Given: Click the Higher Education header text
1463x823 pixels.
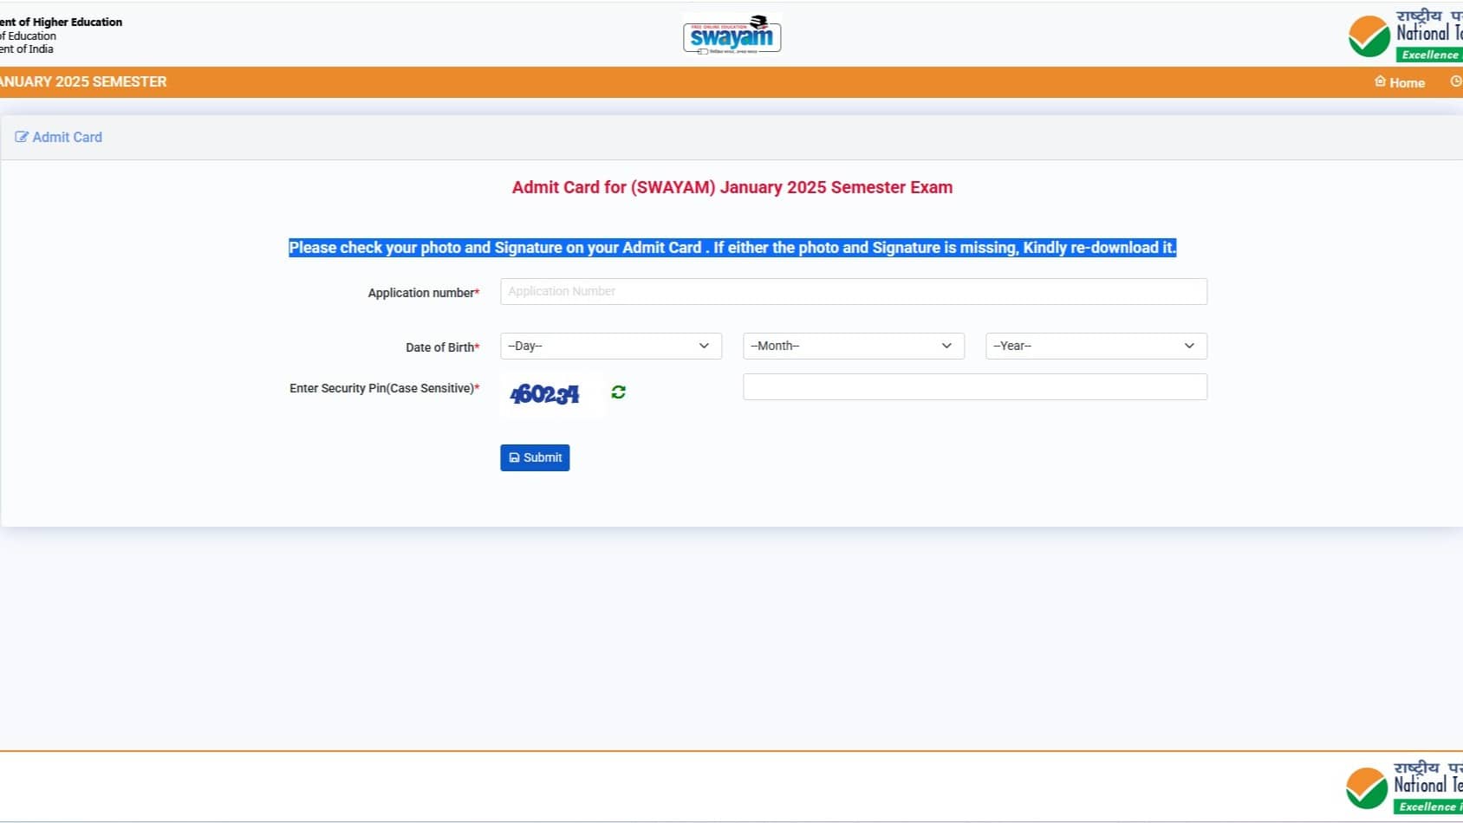Looking at the screenshot, I should (61, 22).
